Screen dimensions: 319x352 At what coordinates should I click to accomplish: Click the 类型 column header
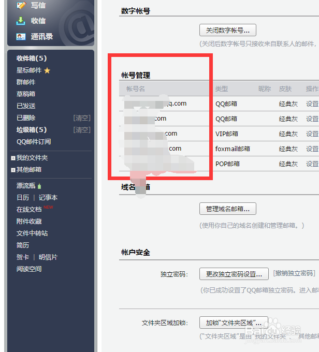222,89
